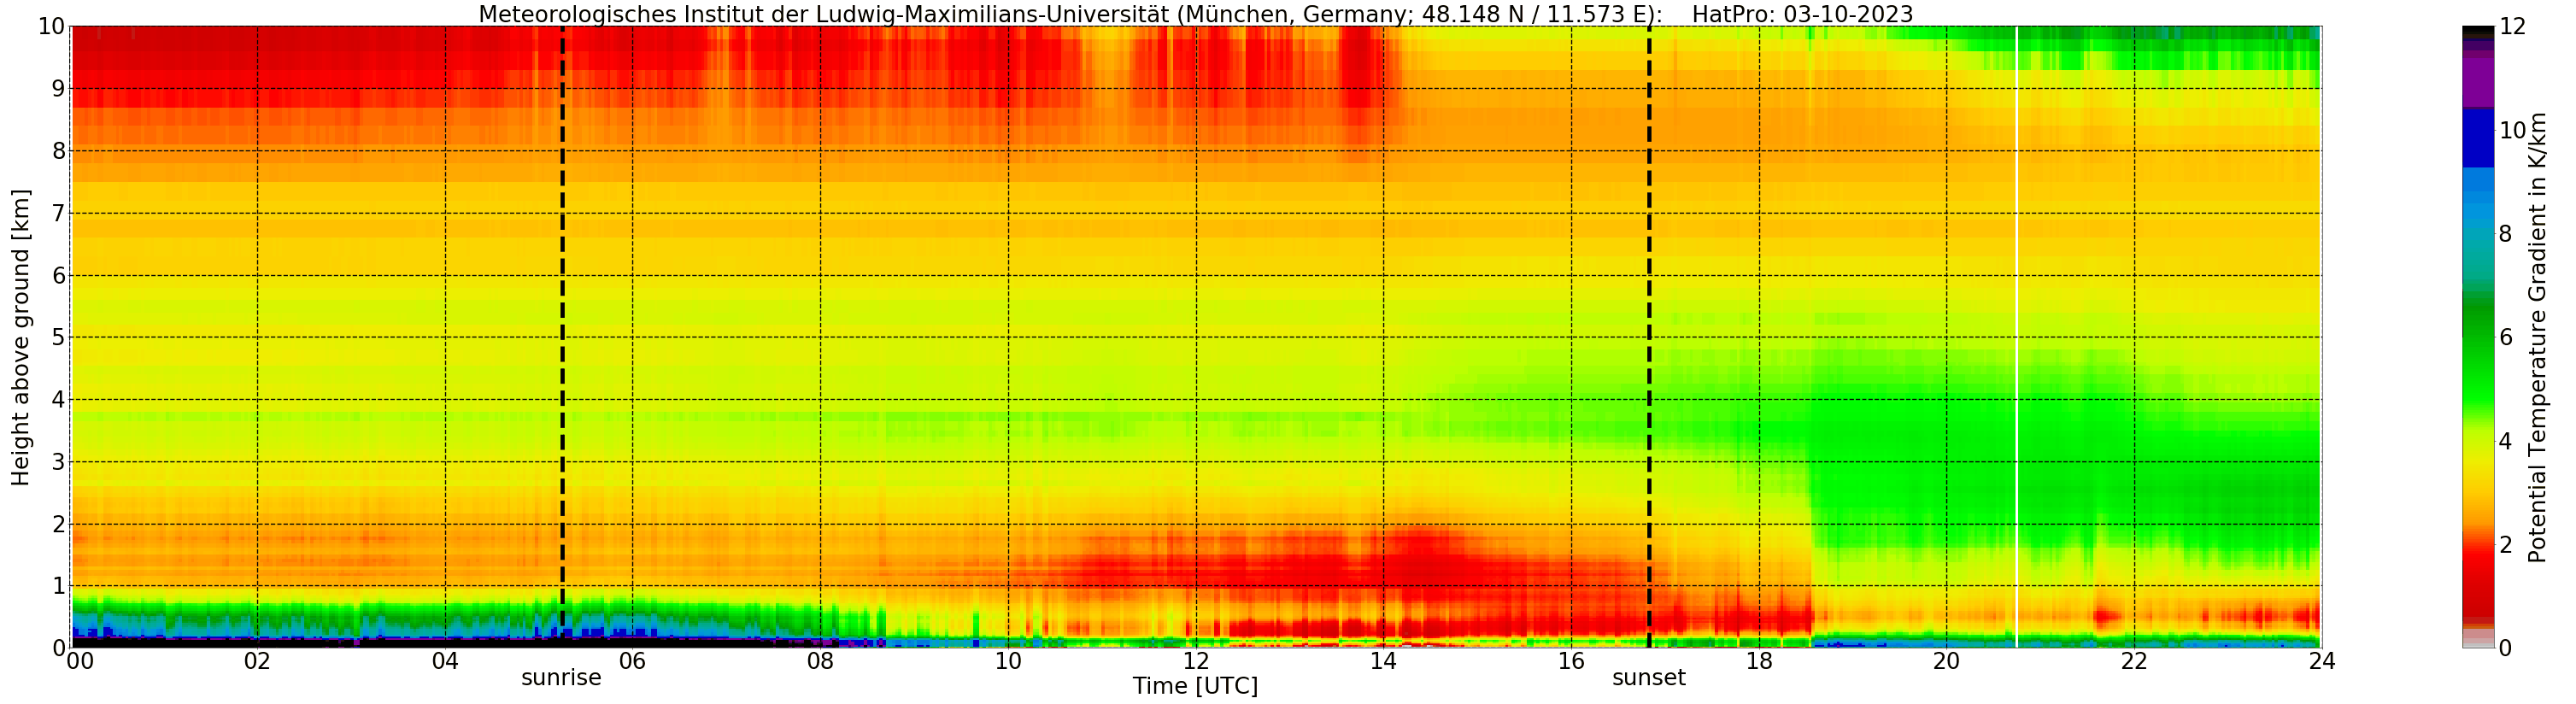Click the 'Height above ground [km]' axis label

coord(21,337)
